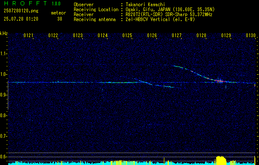
Task: Click the 0124 time marker
Action: pos(103,35)
